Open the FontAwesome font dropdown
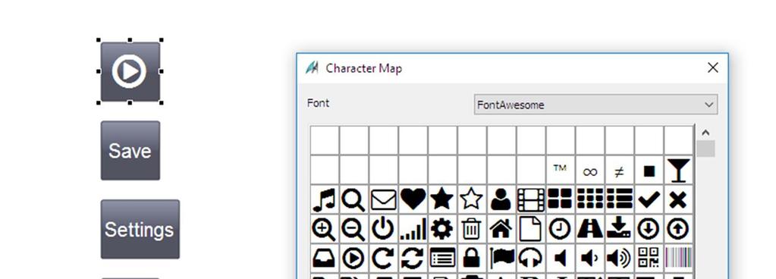The width and height of the screenshot is (776, 279). (x=595, y=105)
